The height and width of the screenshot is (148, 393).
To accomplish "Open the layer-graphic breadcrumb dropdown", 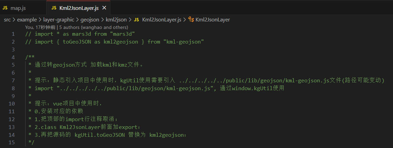I will click(x=58, y=20).
